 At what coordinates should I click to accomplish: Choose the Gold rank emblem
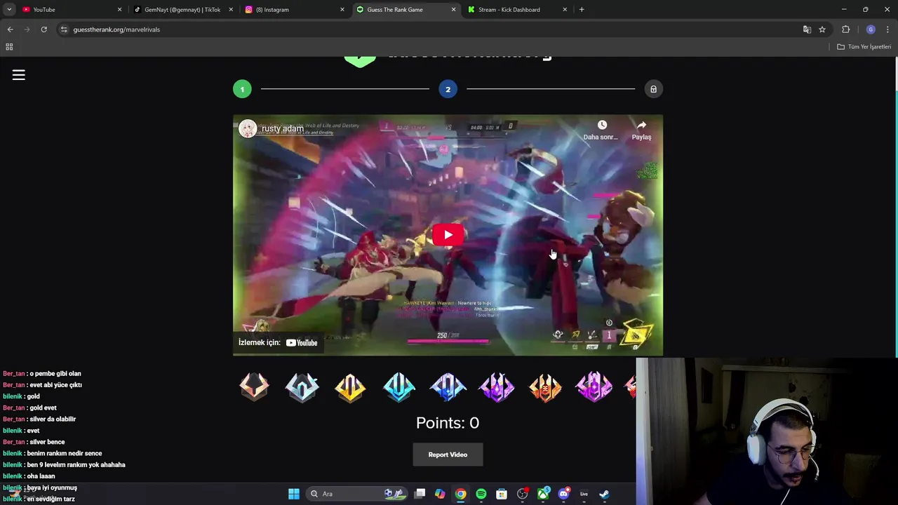click(350, 386)
